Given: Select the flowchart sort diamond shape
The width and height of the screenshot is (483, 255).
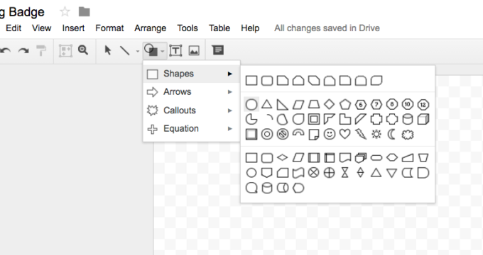Looking at the screenshot, I should [361, 173].
